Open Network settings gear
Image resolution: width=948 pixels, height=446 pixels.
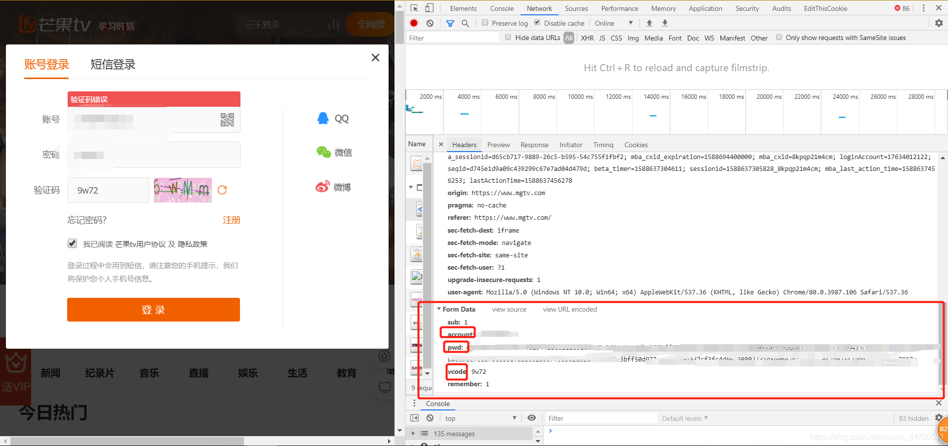pos(939,23)
